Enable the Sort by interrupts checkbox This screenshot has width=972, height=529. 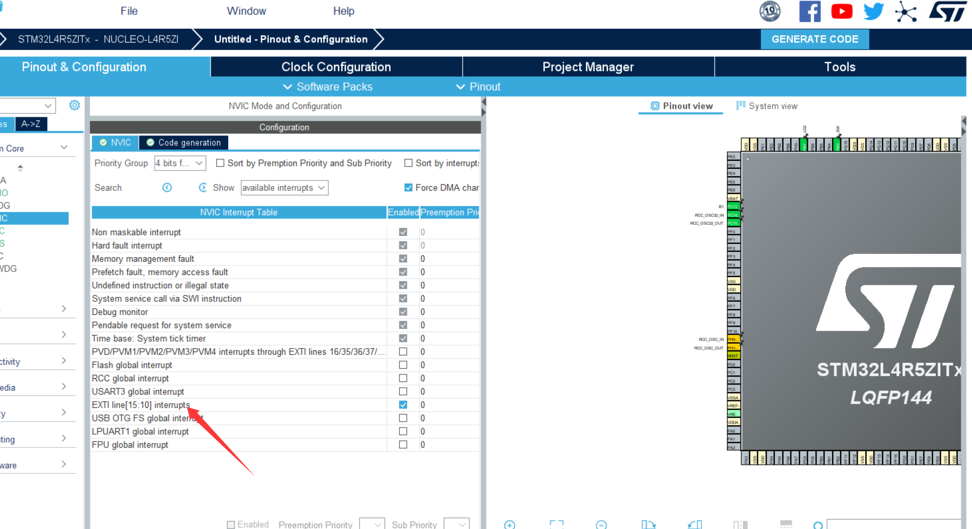pos(408,163)
